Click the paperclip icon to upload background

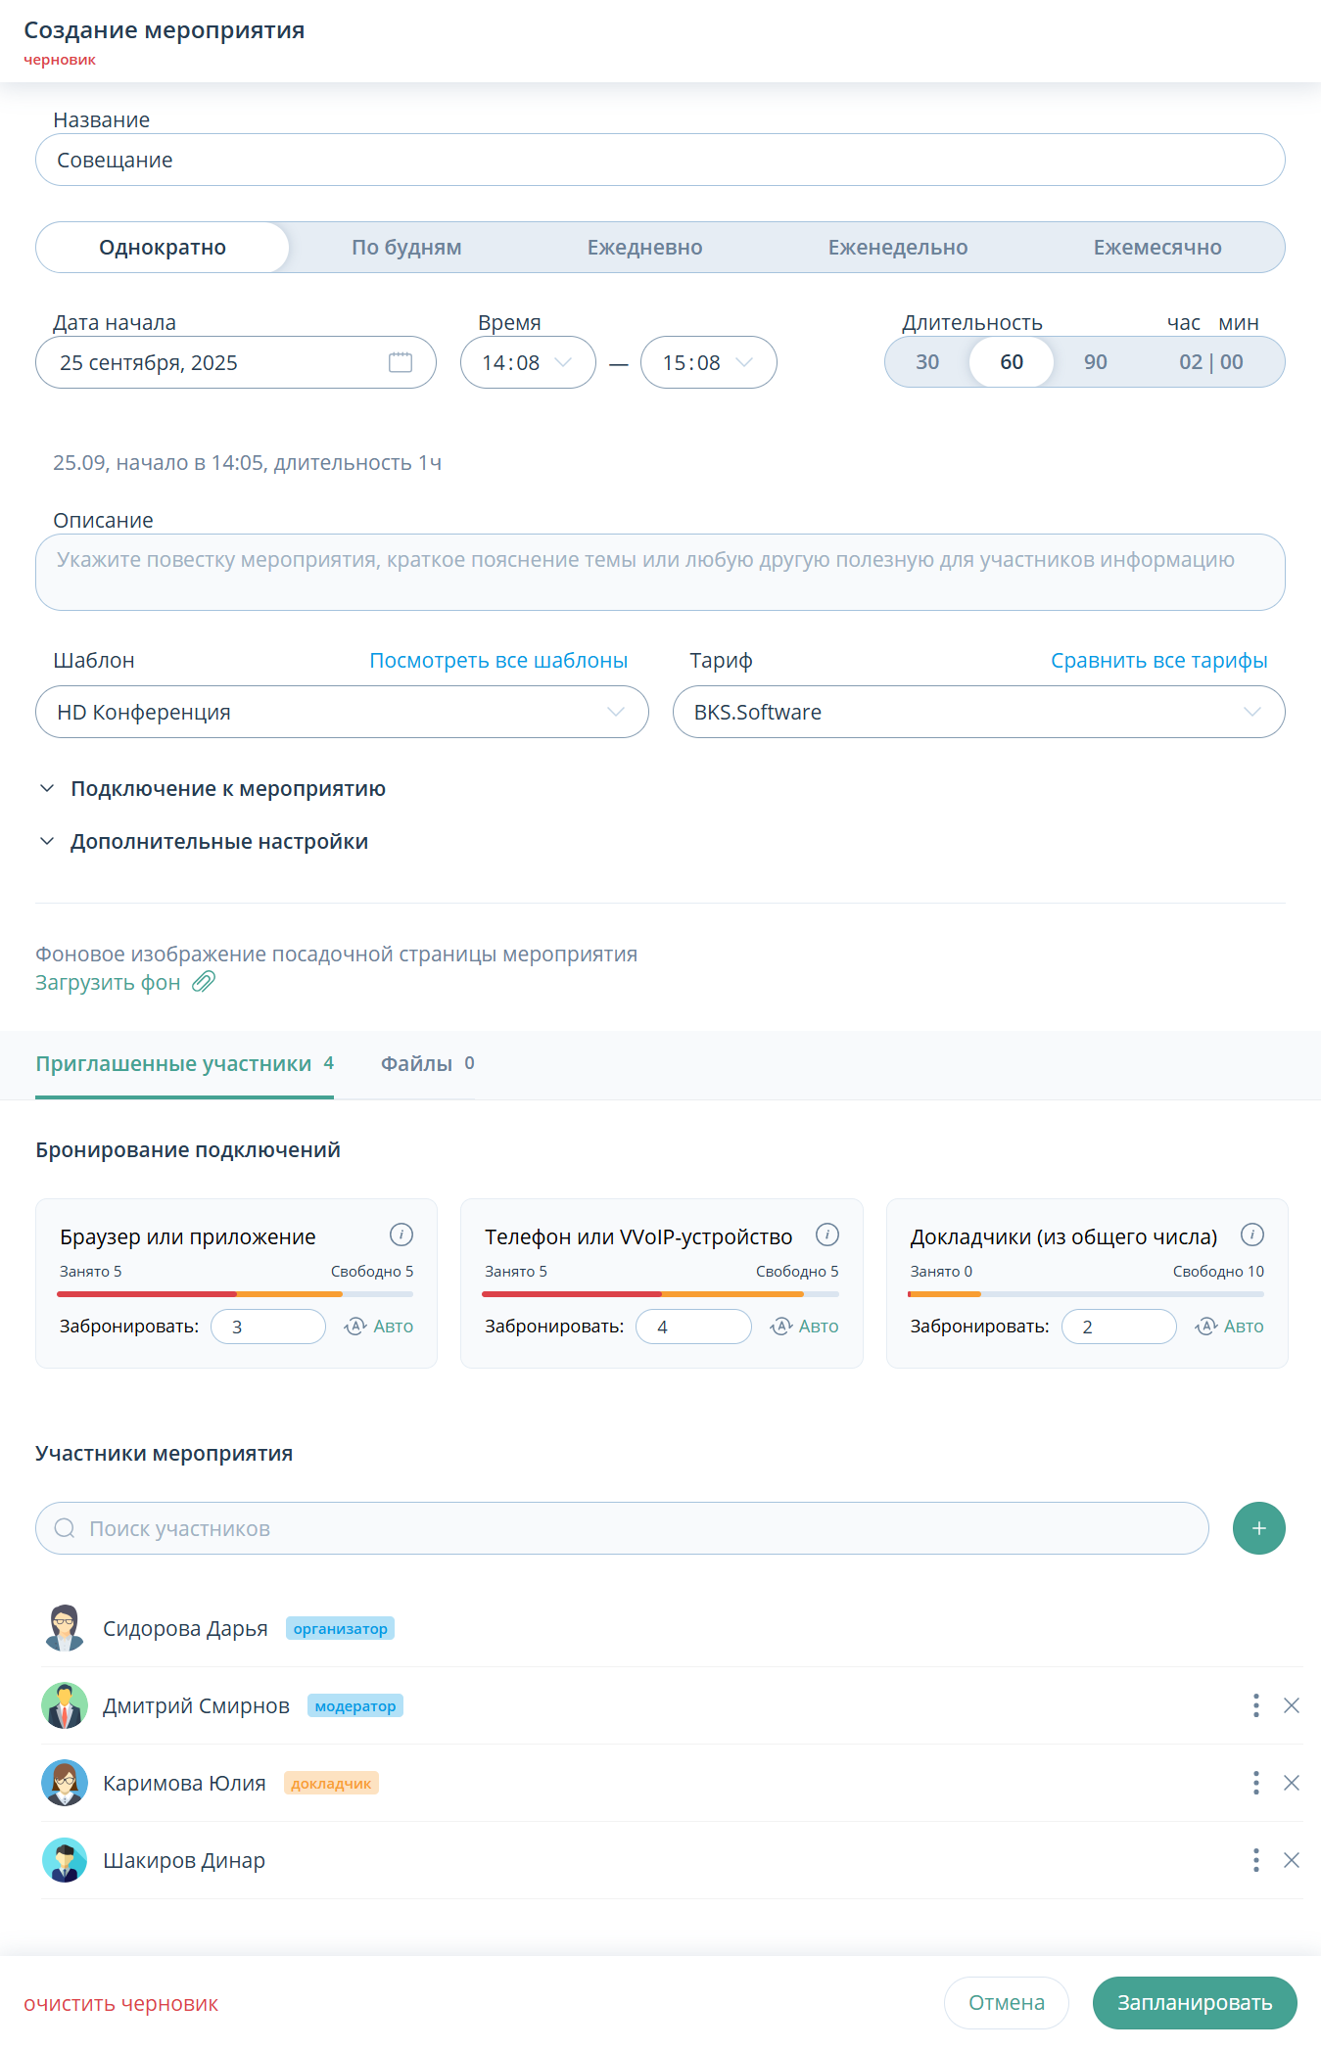coord(204,982)
